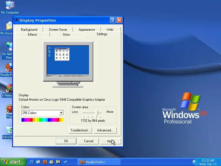221x166 pixels.
Task: Click the Troubleshoot... button
Action: pos(80,130)
